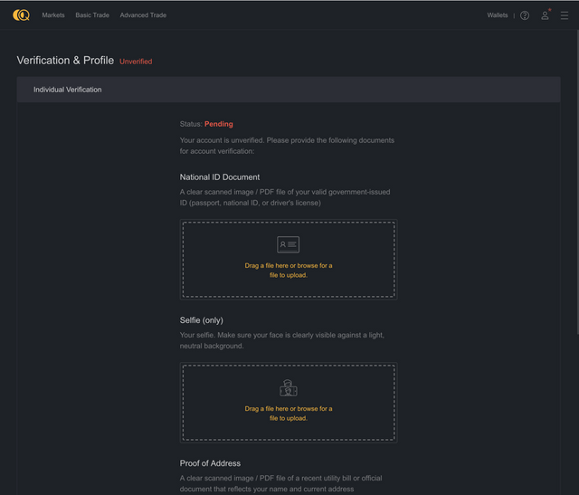Image resolution: width=579 pixels, height=495 pixels.
Task: Open Wallets from the top bar
Action: [x=497, y=15]
